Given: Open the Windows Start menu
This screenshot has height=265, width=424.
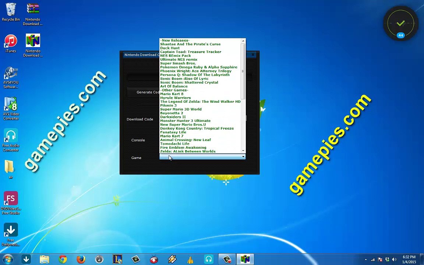Looking at the screenshot, I should pyautogui.click(x=8, y=259).
